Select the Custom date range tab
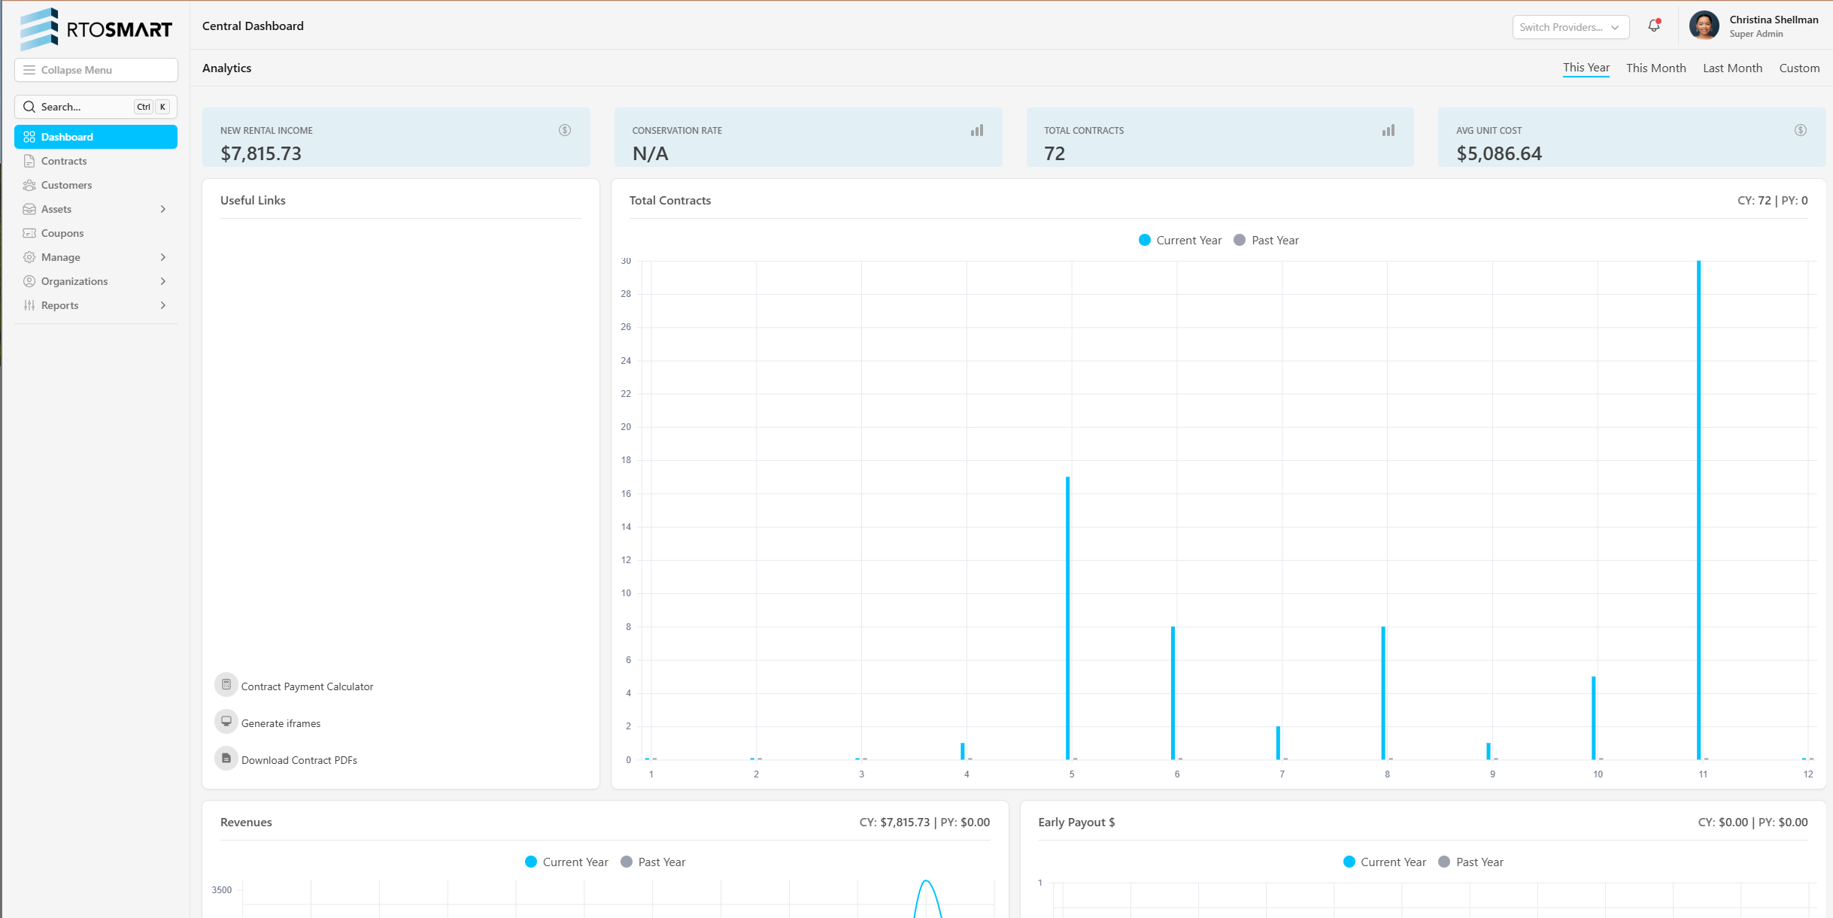 [1798, 68]
